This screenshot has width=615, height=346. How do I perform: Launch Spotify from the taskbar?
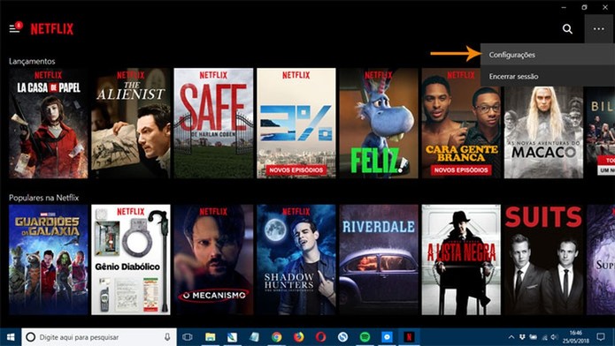[x=365, y=337]
